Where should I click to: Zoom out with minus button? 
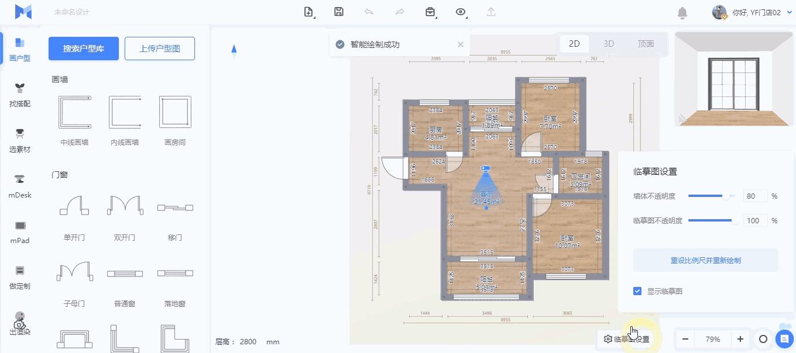pos(685,339)
